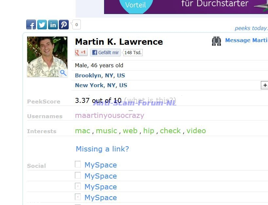
Task: Click the Facebook share icon
Action: tap(31, 24)
